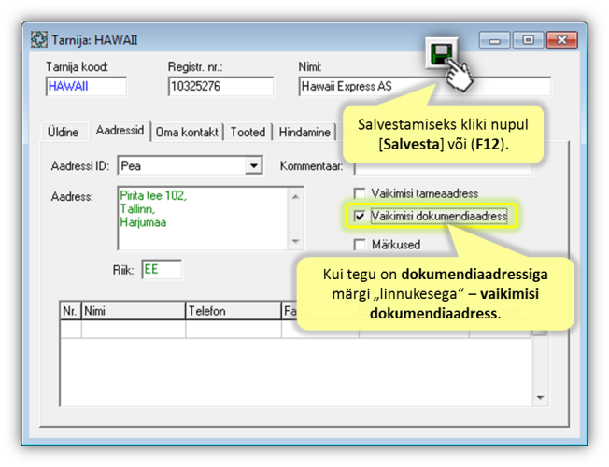This screenshot has height=467, width=609.
Task: Minimize the Tarnija: HAWAII window
Action: pos(495,41)
